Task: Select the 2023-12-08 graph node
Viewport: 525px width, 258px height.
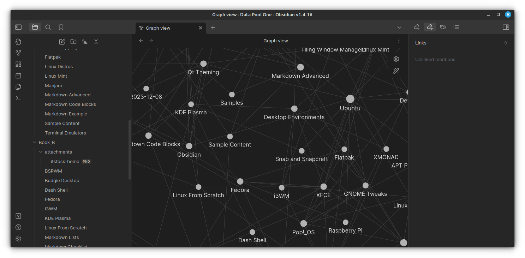Action: coord(146,89)
